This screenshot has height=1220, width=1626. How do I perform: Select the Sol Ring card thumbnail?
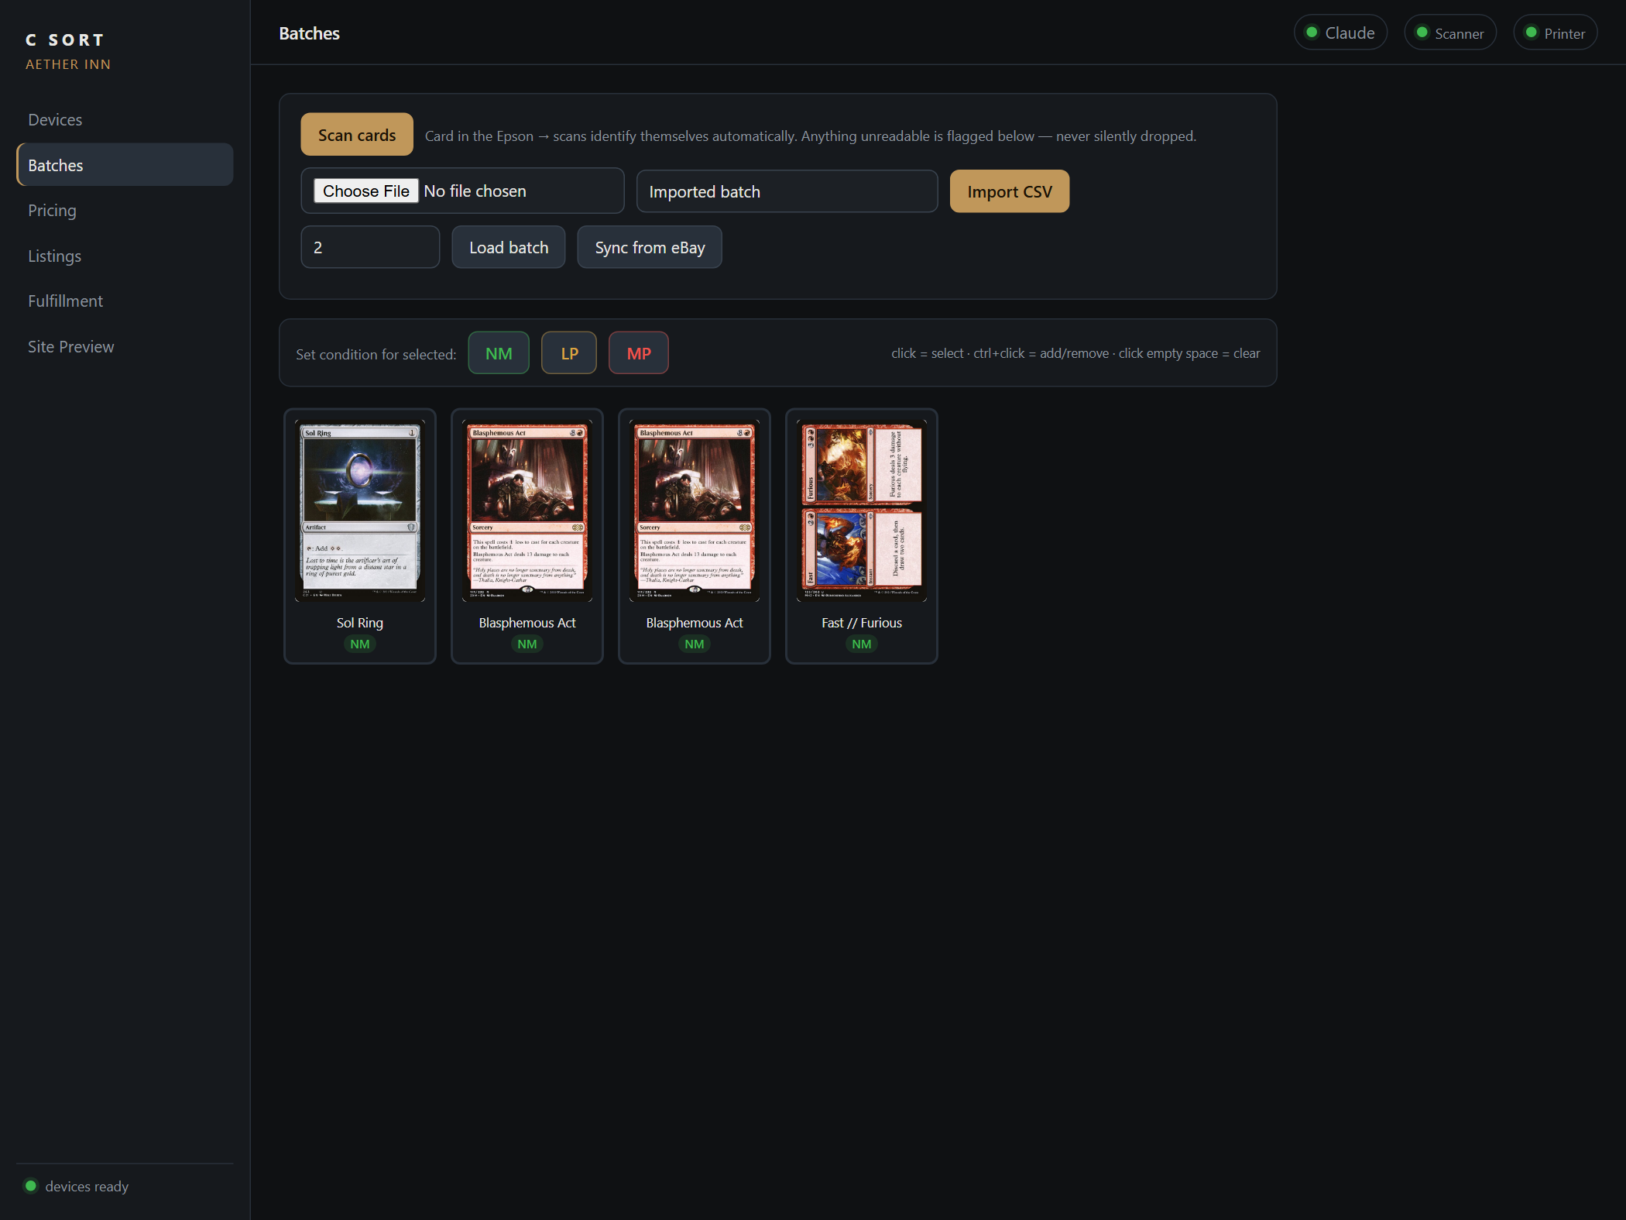[360, 511]
